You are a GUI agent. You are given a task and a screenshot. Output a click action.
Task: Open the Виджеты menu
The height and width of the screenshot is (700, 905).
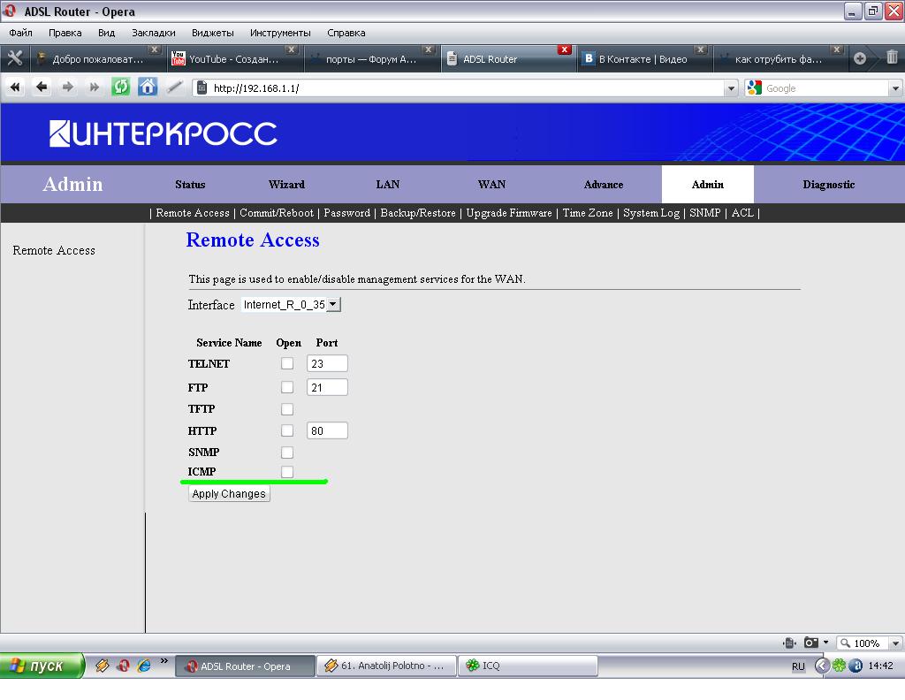212,33
